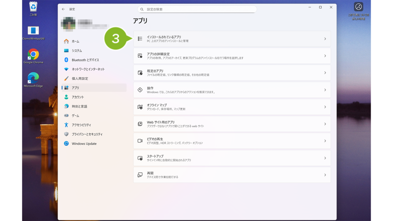The image size is (393, 221).
Task: Click the インストールされているアプリ list icon
Action: click(140, 39)
